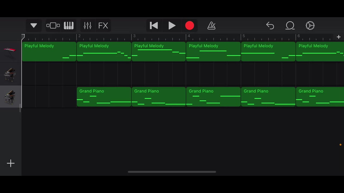Play the song
344x193 pixels.
pyautogui.click(x=172, y=26)
